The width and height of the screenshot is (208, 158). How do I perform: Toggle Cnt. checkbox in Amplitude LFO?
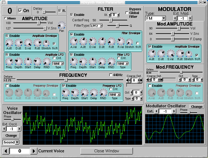[54, 58]
